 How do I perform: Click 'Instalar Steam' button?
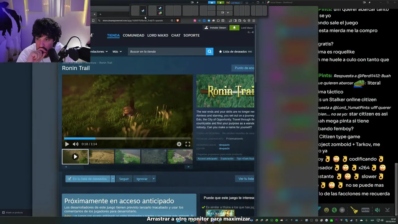pos(215,28)
